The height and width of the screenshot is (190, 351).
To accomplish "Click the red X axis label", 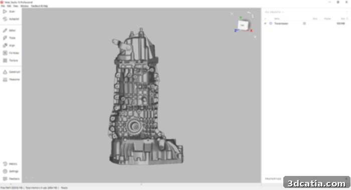I will [x=251, y=31].
